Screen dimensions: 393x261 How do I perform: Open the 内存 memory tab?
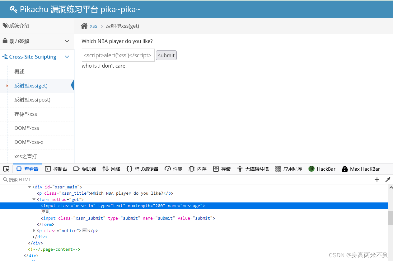[x=198, y=169]
